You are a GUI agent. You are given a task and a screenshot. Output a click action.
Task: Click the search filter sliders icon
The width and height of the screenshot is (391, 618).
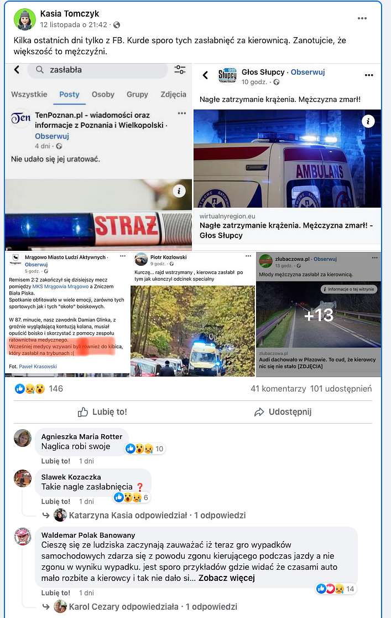[x=180, y=70]
